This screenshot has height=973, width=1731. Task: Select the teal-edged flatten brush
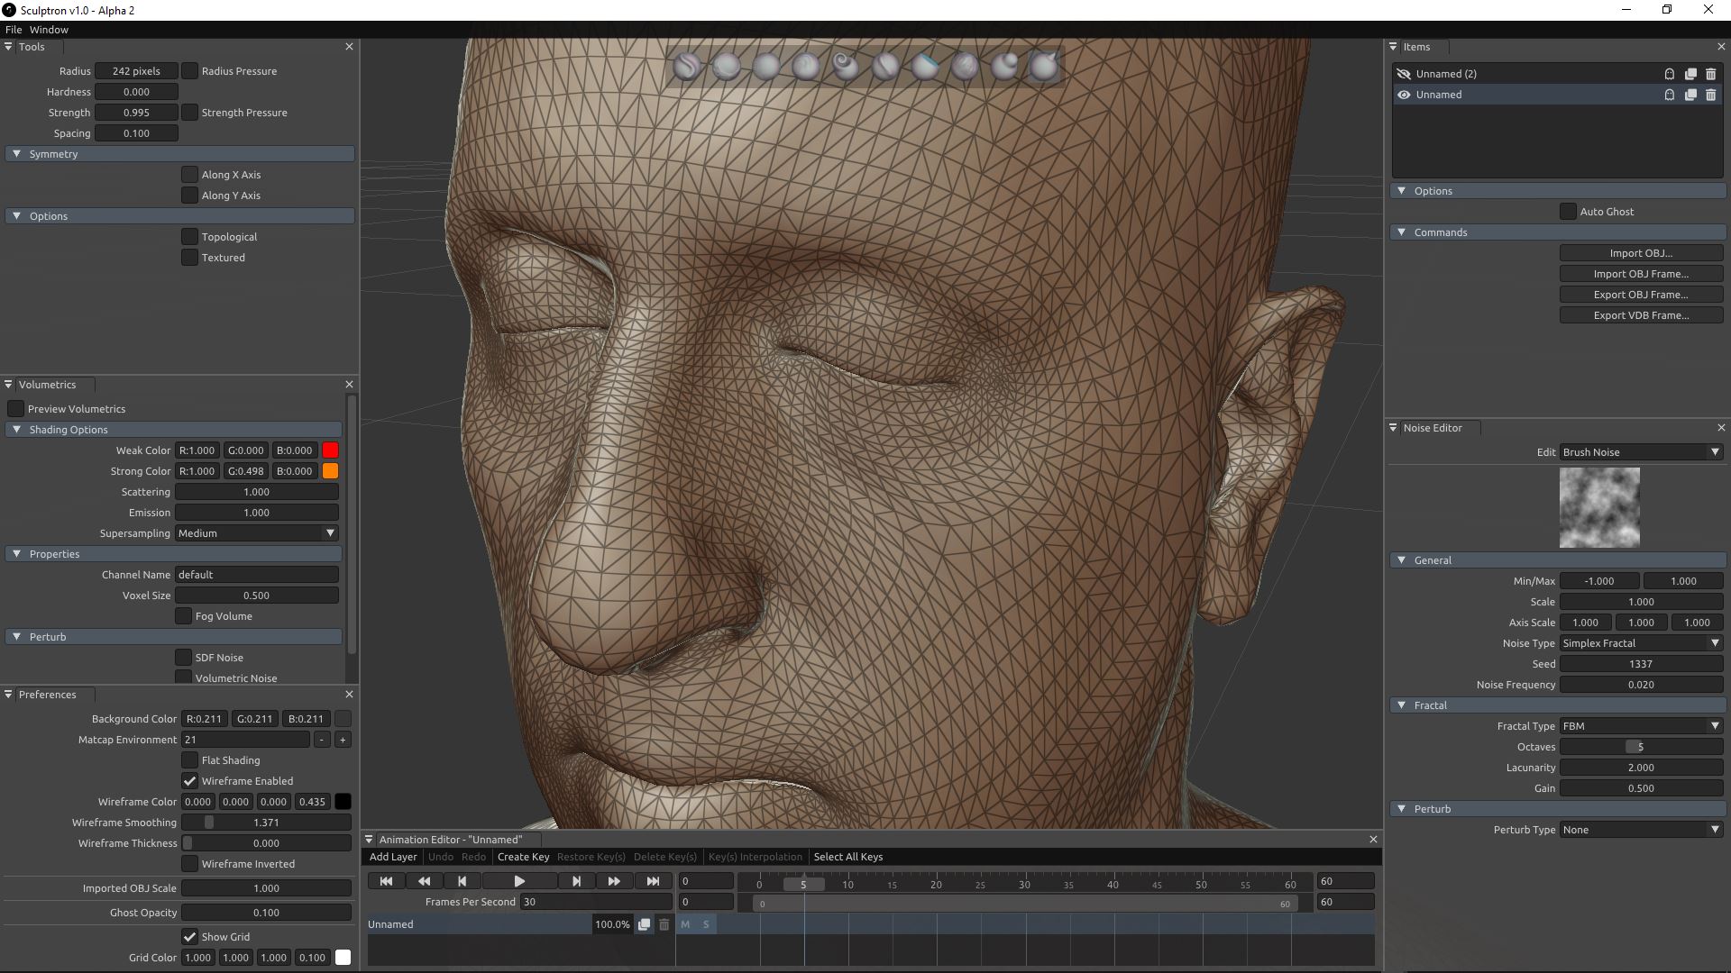pos(925,65)
